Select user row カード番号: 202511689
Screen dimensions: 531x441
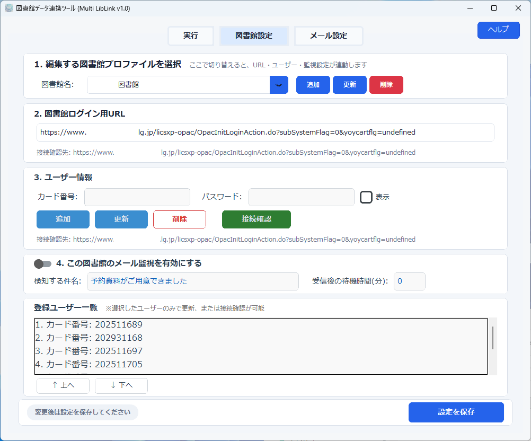[261, 324]
